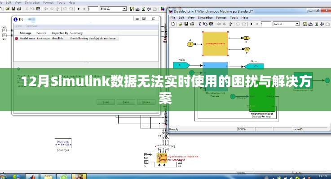Click the Message column header

pos(26,33)
